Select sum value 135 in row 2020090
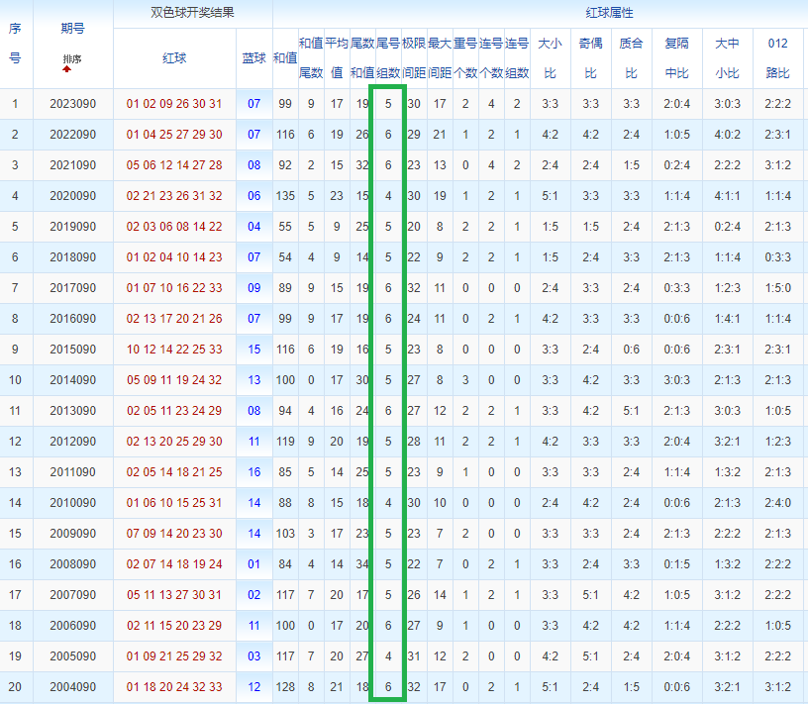 pyautogui.click(x=285, y=196)
